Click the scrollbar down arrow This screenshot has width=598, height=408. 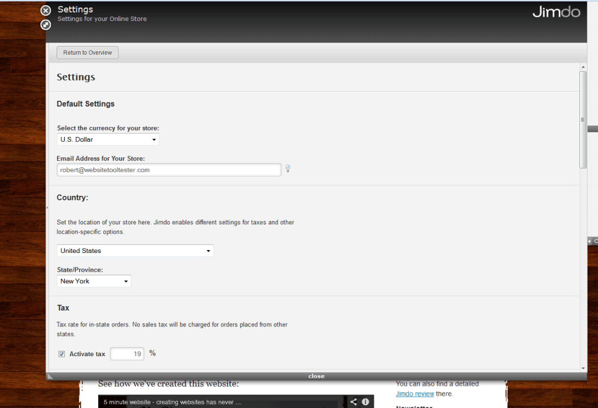coord(583,368)
